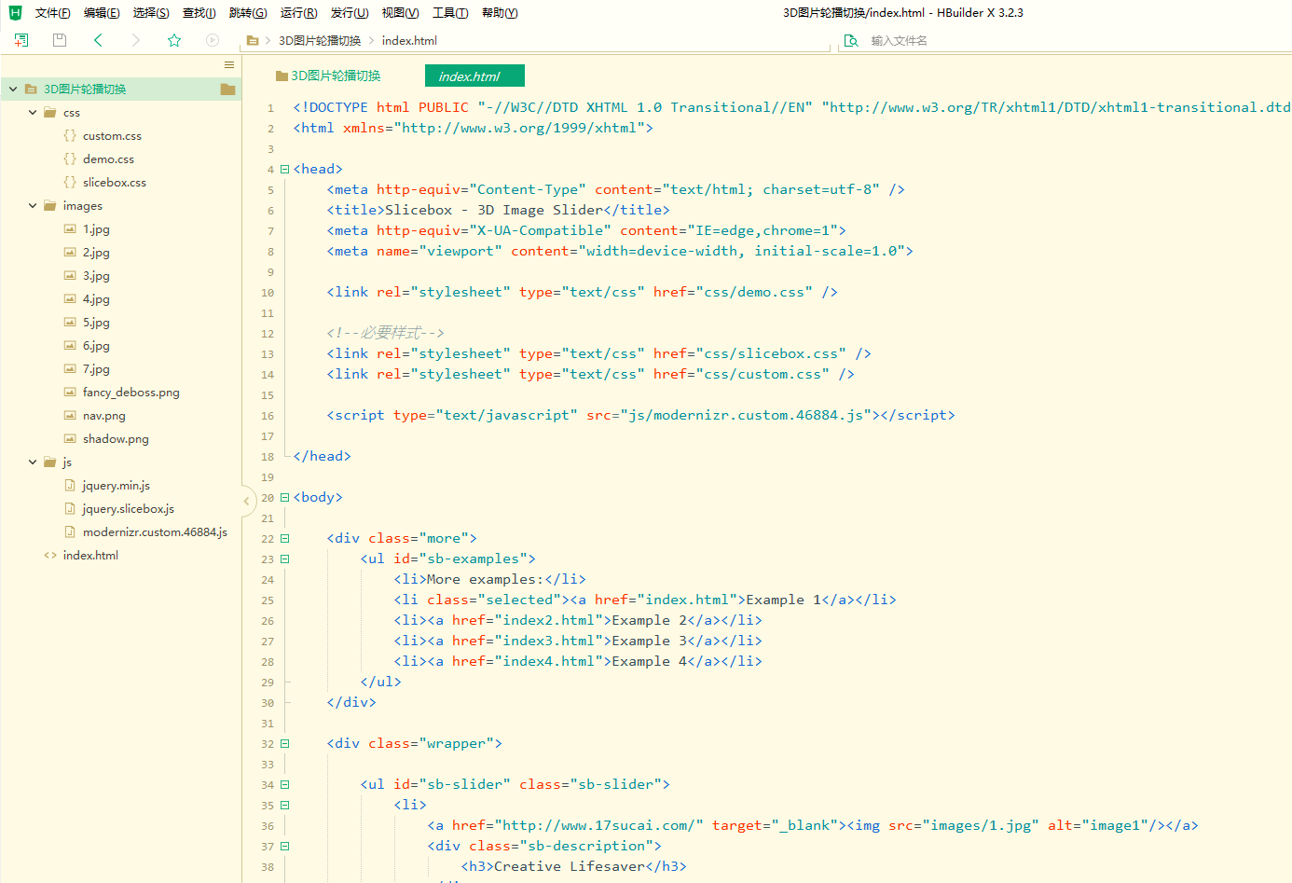
Task: Click the file search magnifier icon
Action: pyautogui.click(x=851, y=41)
